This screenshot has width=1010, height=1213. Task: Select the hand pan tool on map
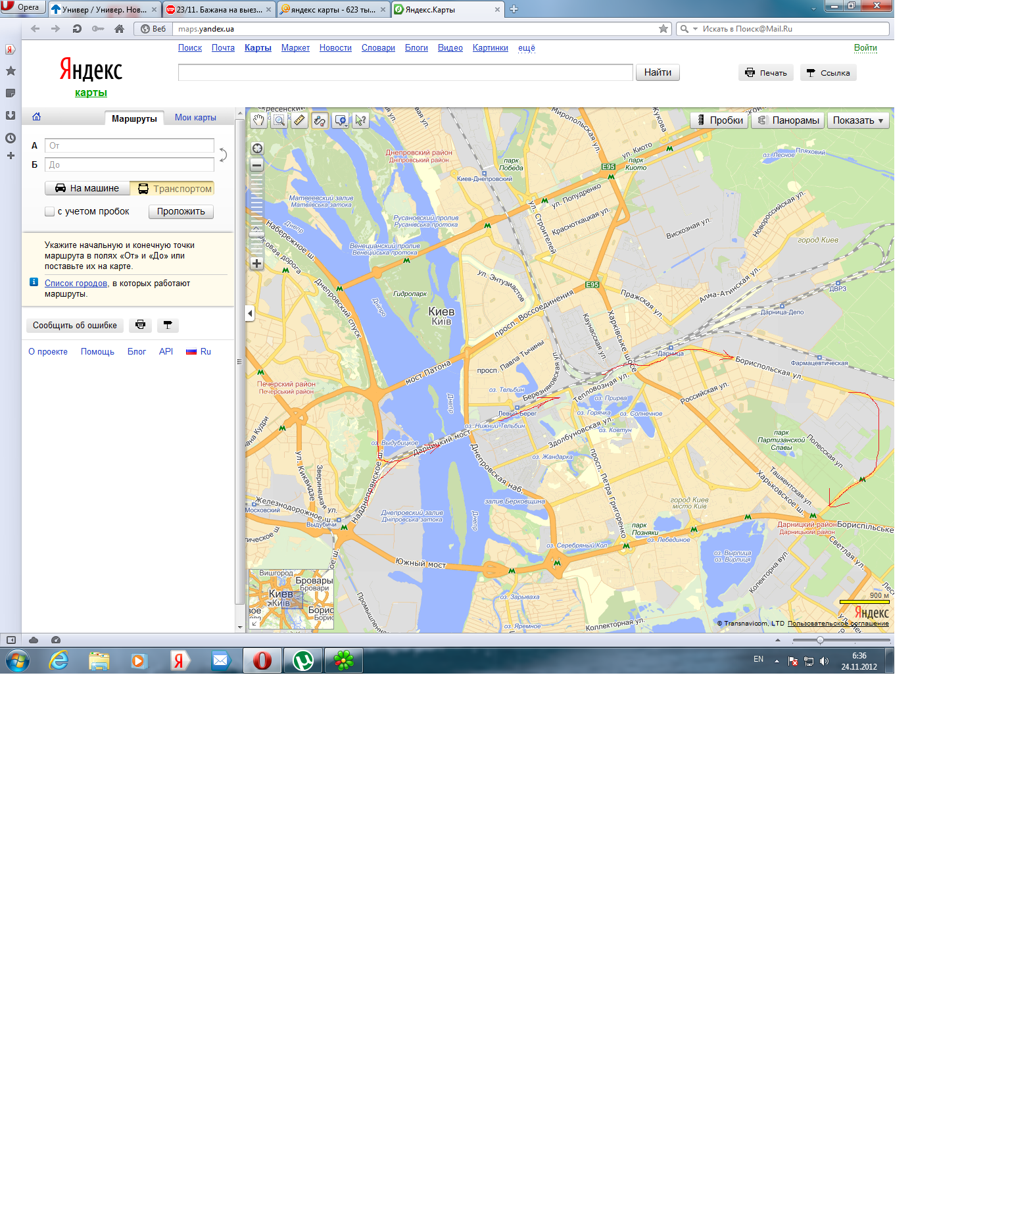[x=258, y=120]
